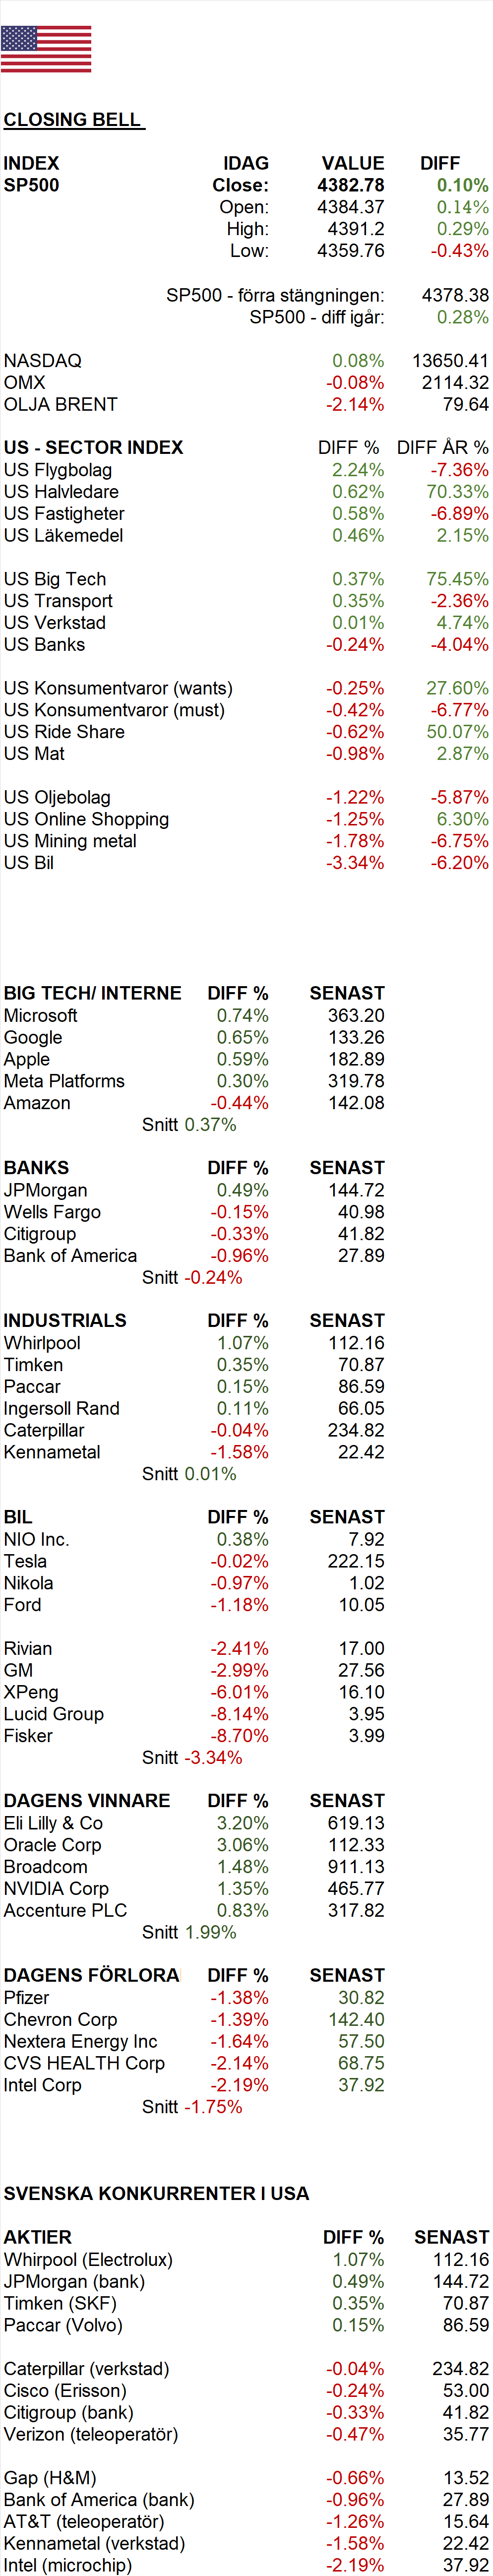Select the DAGENS VINNARE heading
Screen dimensions: 493x2576
coord(87,1800)
